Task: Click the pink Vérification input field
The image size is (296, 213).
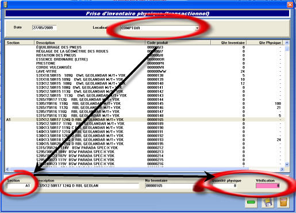Action: 268,185
